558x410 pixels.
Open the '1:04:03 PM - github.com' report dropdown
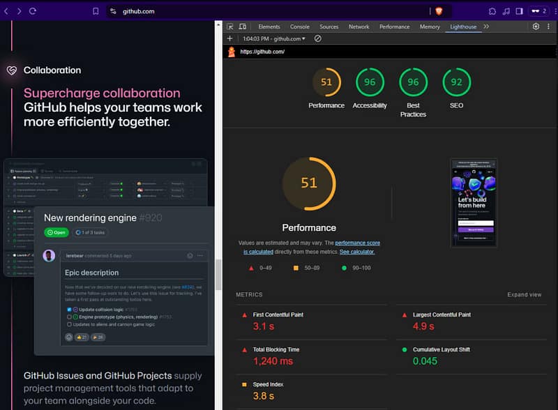click(x=274, y=38)
